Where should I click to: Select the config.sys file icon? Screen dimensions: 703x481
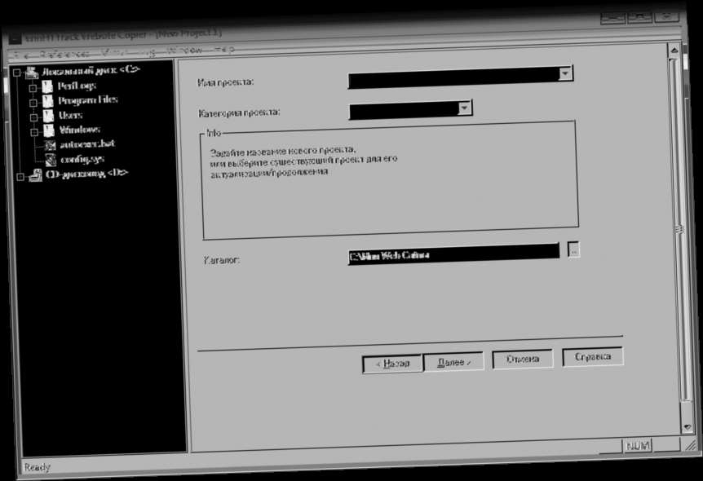pyautogui.click(x=49, y=159)
